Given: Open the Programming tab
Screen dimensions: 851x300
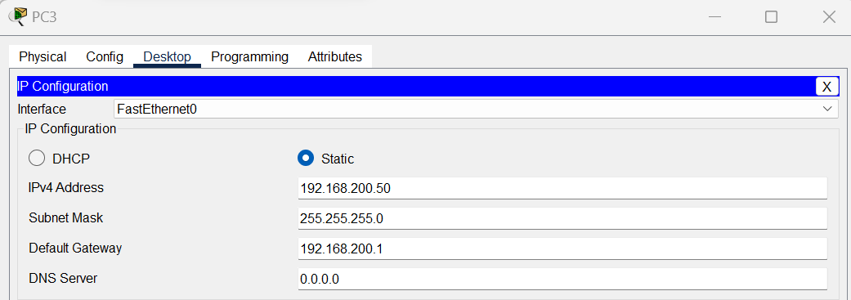Looking at the screenshot, I should [249, 57].
